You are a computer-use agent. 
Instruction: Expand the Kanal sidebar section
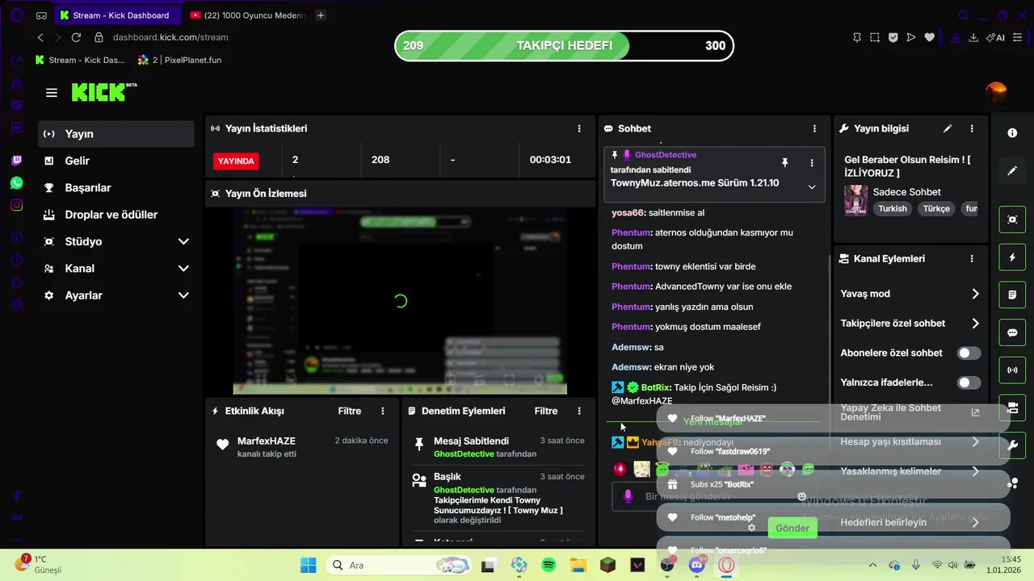coord(183,269)
